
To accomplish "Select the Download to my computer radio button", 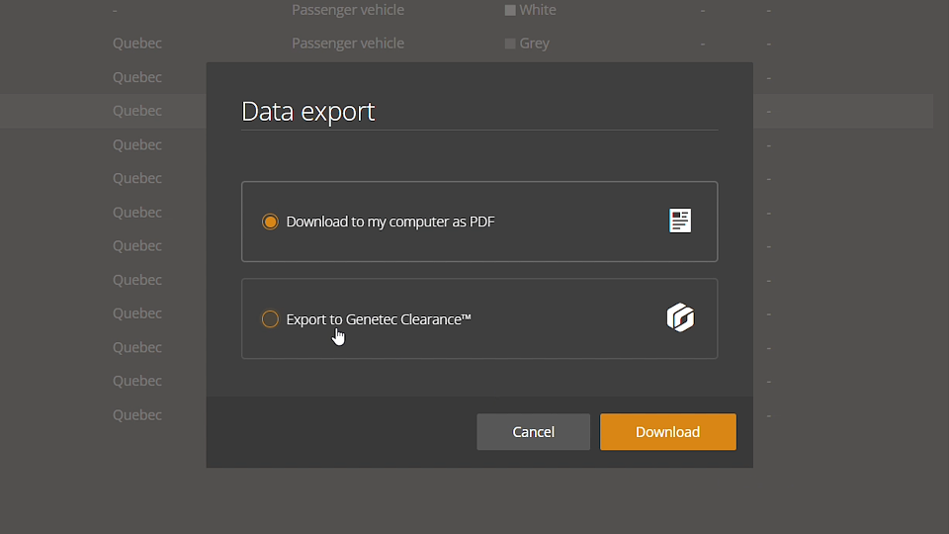I will [270, 222].
